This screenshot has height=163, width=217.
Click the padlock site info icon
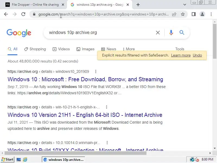(34, 14)
